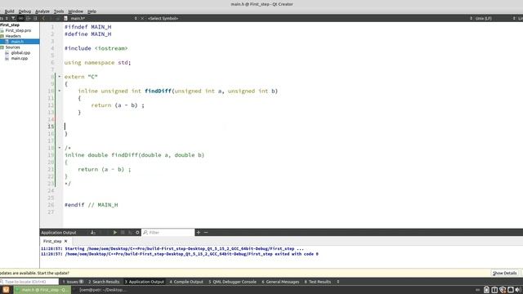Click the clipboard tray icon
The width and height of the screenshot is (523, 294).
tap(487, 290)
